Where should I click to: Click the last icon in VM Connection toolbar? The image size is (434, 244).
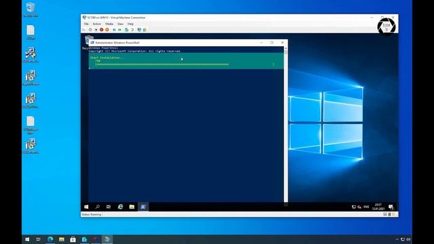click(144, 30)
